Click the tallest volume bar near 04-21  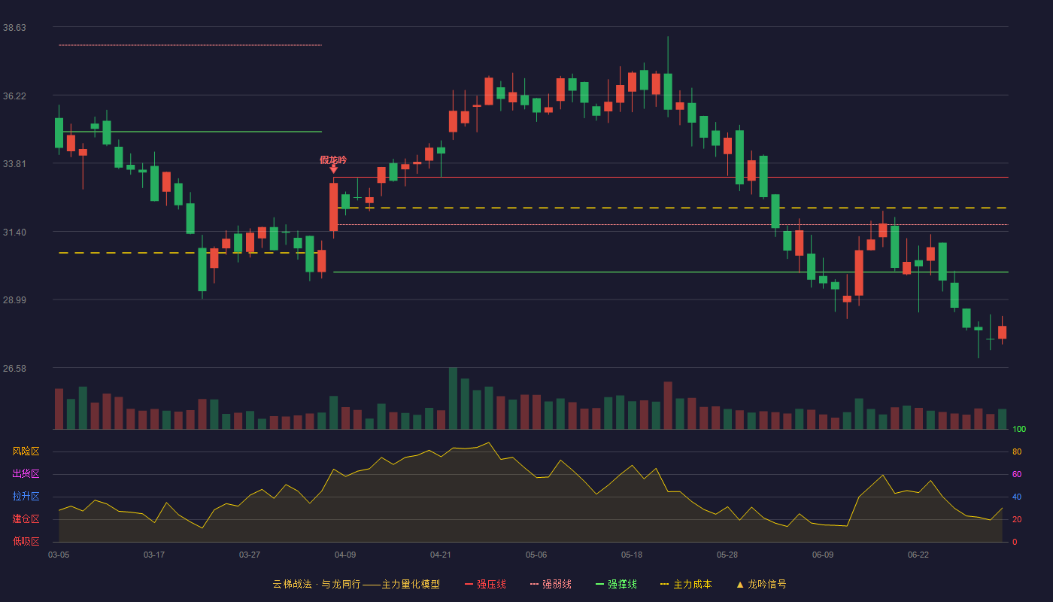click(453, 398)
